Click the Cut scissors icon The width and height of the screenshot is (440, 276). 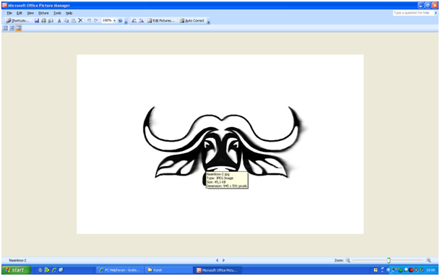[x=59, y=20]
